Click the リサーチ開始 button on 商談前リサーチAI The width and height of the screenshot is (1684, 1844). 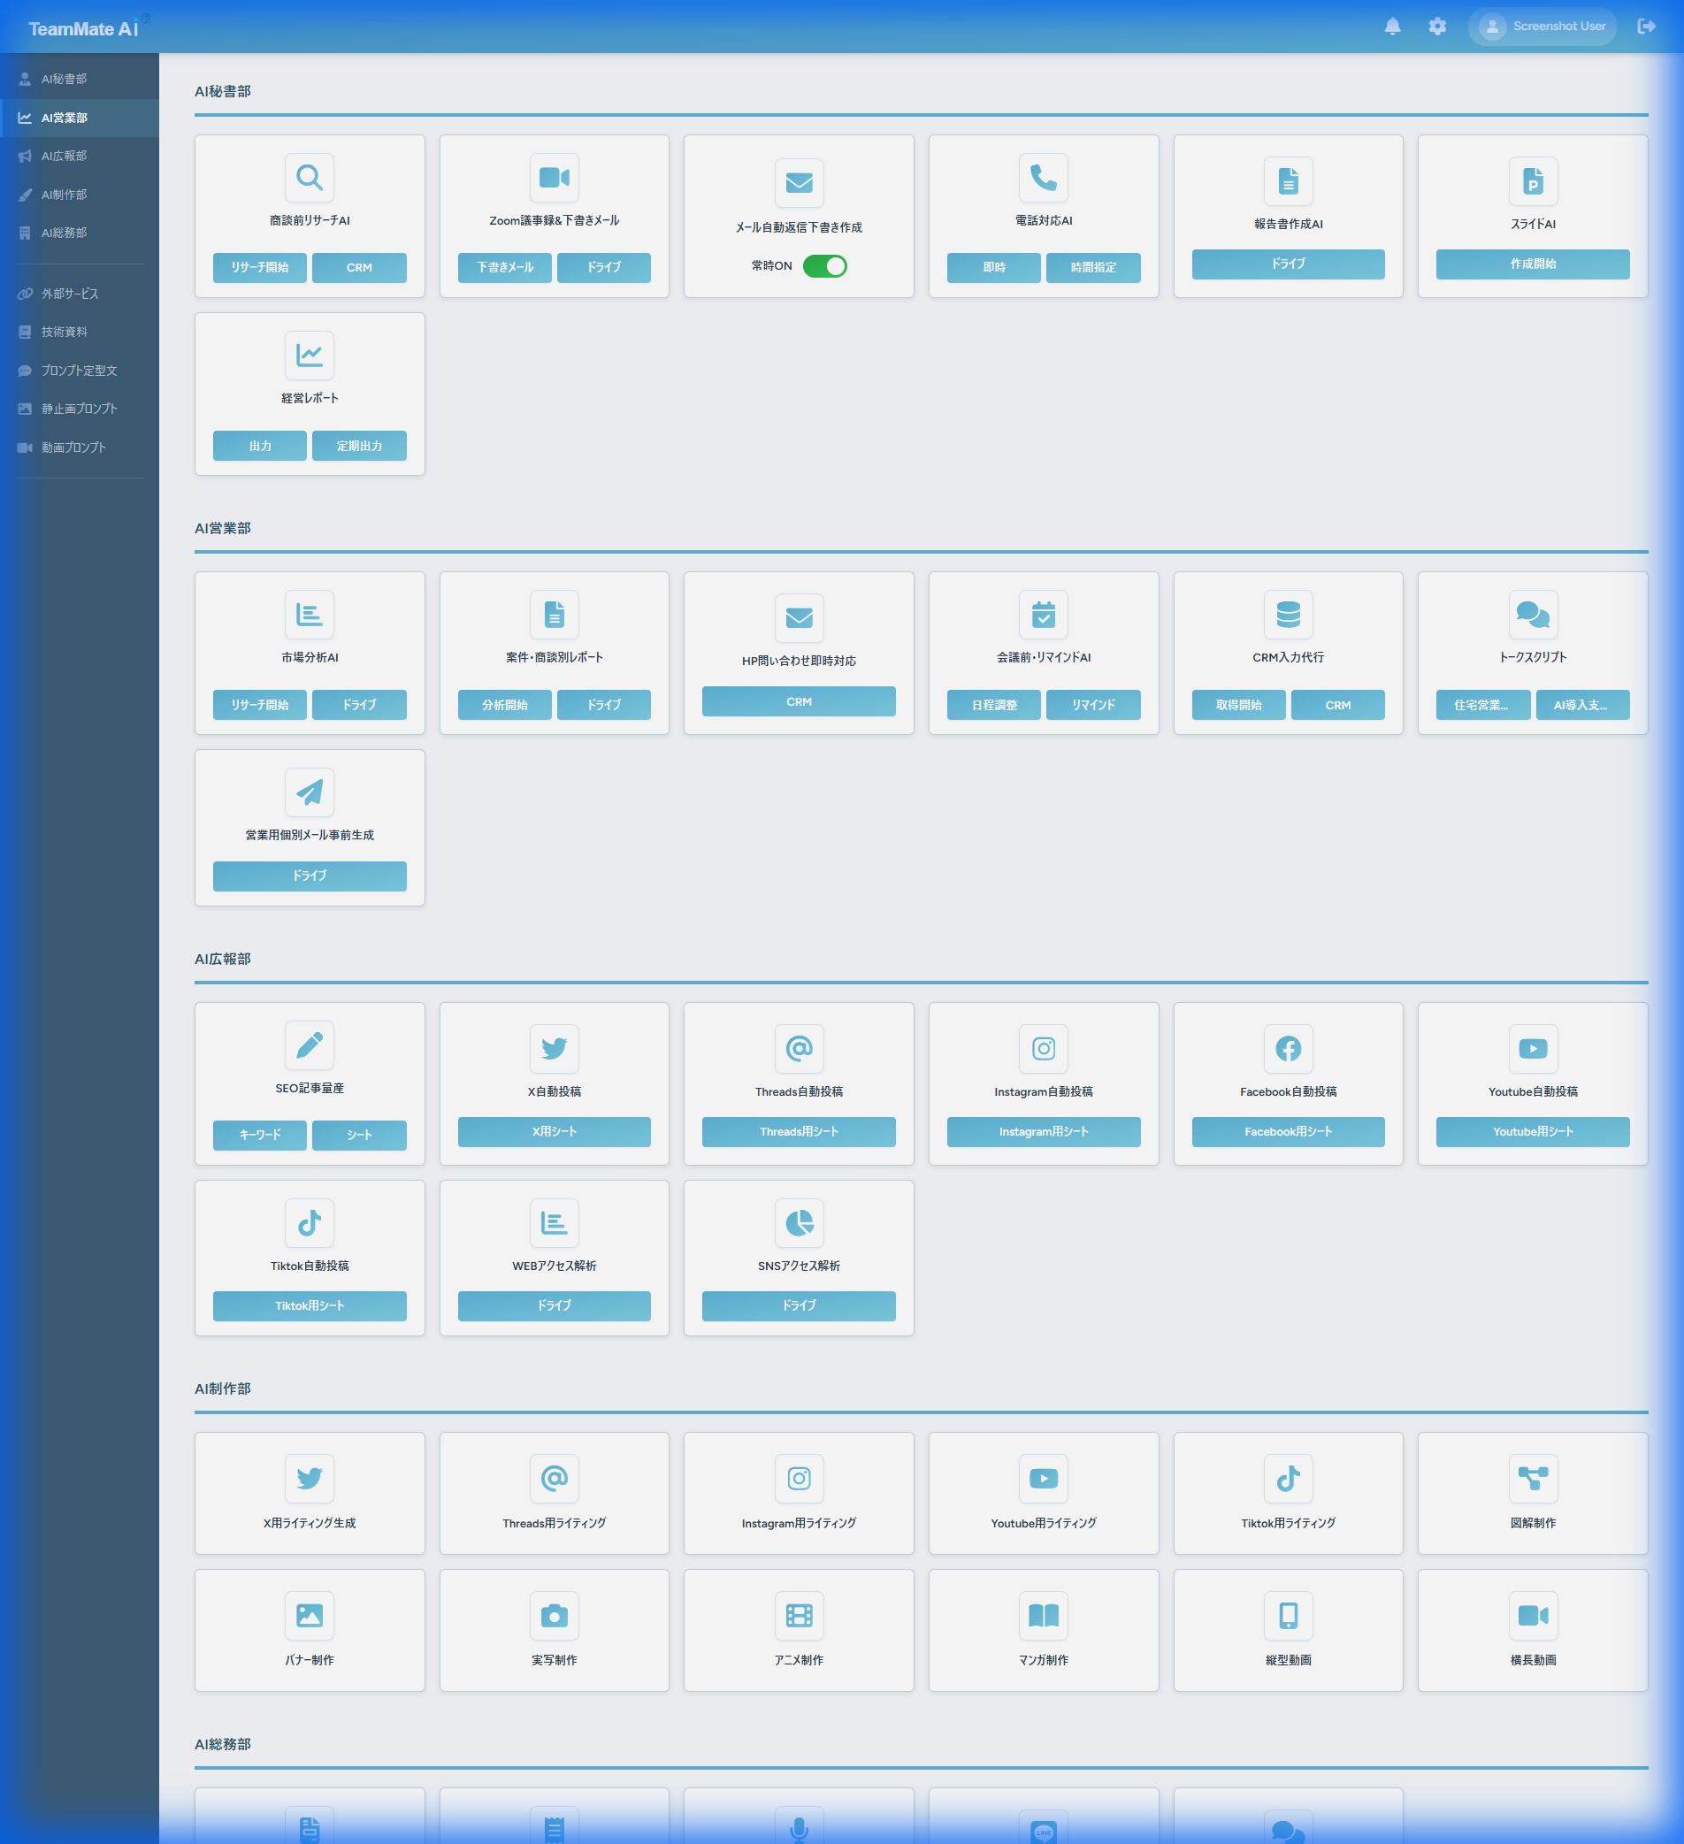pyautogui.click(x=259, y=267)
